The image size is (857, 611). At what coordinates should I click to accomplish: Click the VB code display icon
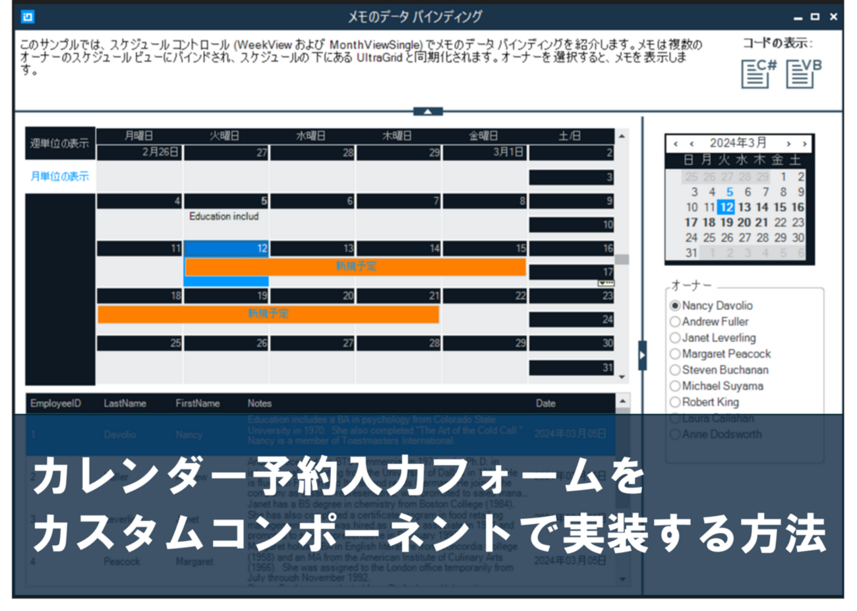coord(799,73)
